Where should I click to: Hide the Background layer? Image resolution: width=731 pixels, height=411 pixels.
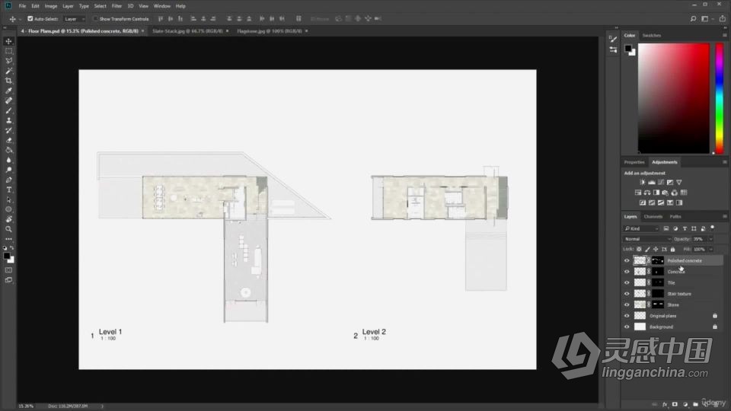tap(627, 327)
